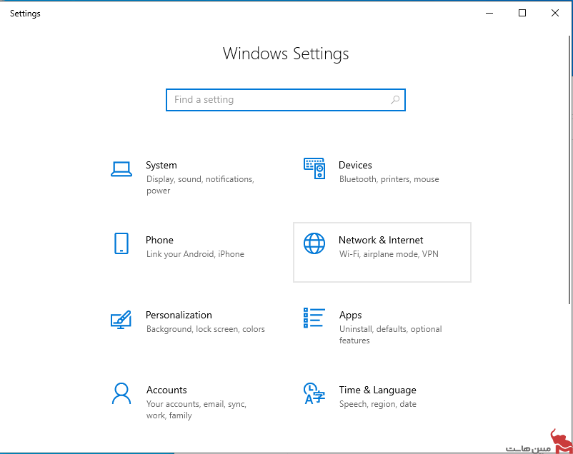Click the vertical scrollbar thumb
The width and height of the screenshot is (573, 454).
569,170
